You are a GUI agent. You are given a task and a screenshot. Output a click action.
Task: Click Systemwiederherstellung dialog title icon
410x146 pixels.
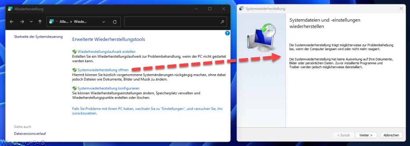click(x=242, y=9)
